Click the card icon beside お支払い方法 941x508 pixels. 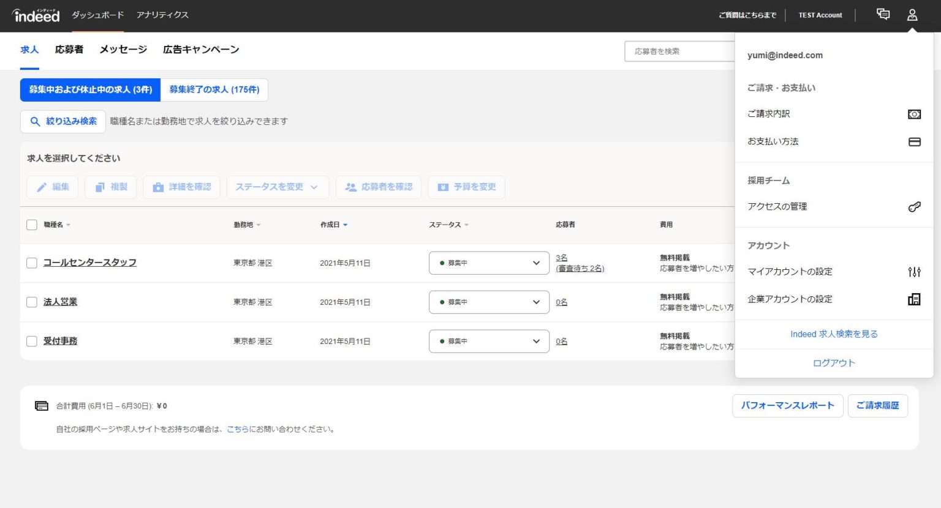[913, 141]
